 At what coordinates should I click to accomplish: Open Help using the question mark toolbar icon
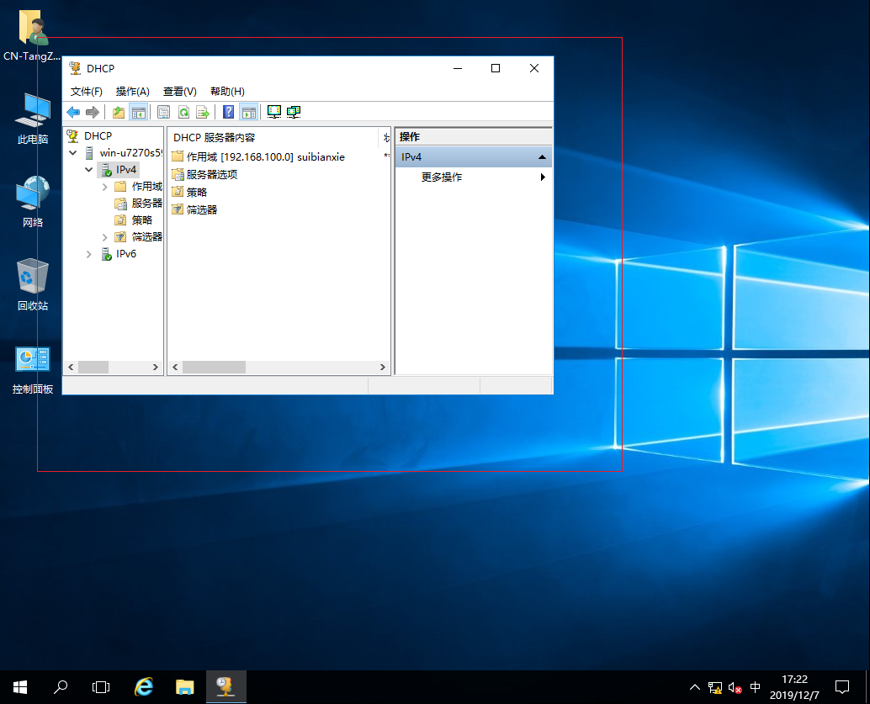point(226,111)
